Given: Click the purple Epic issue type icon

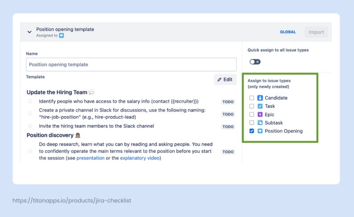Looking at the screenshot, I should point(260,115).
